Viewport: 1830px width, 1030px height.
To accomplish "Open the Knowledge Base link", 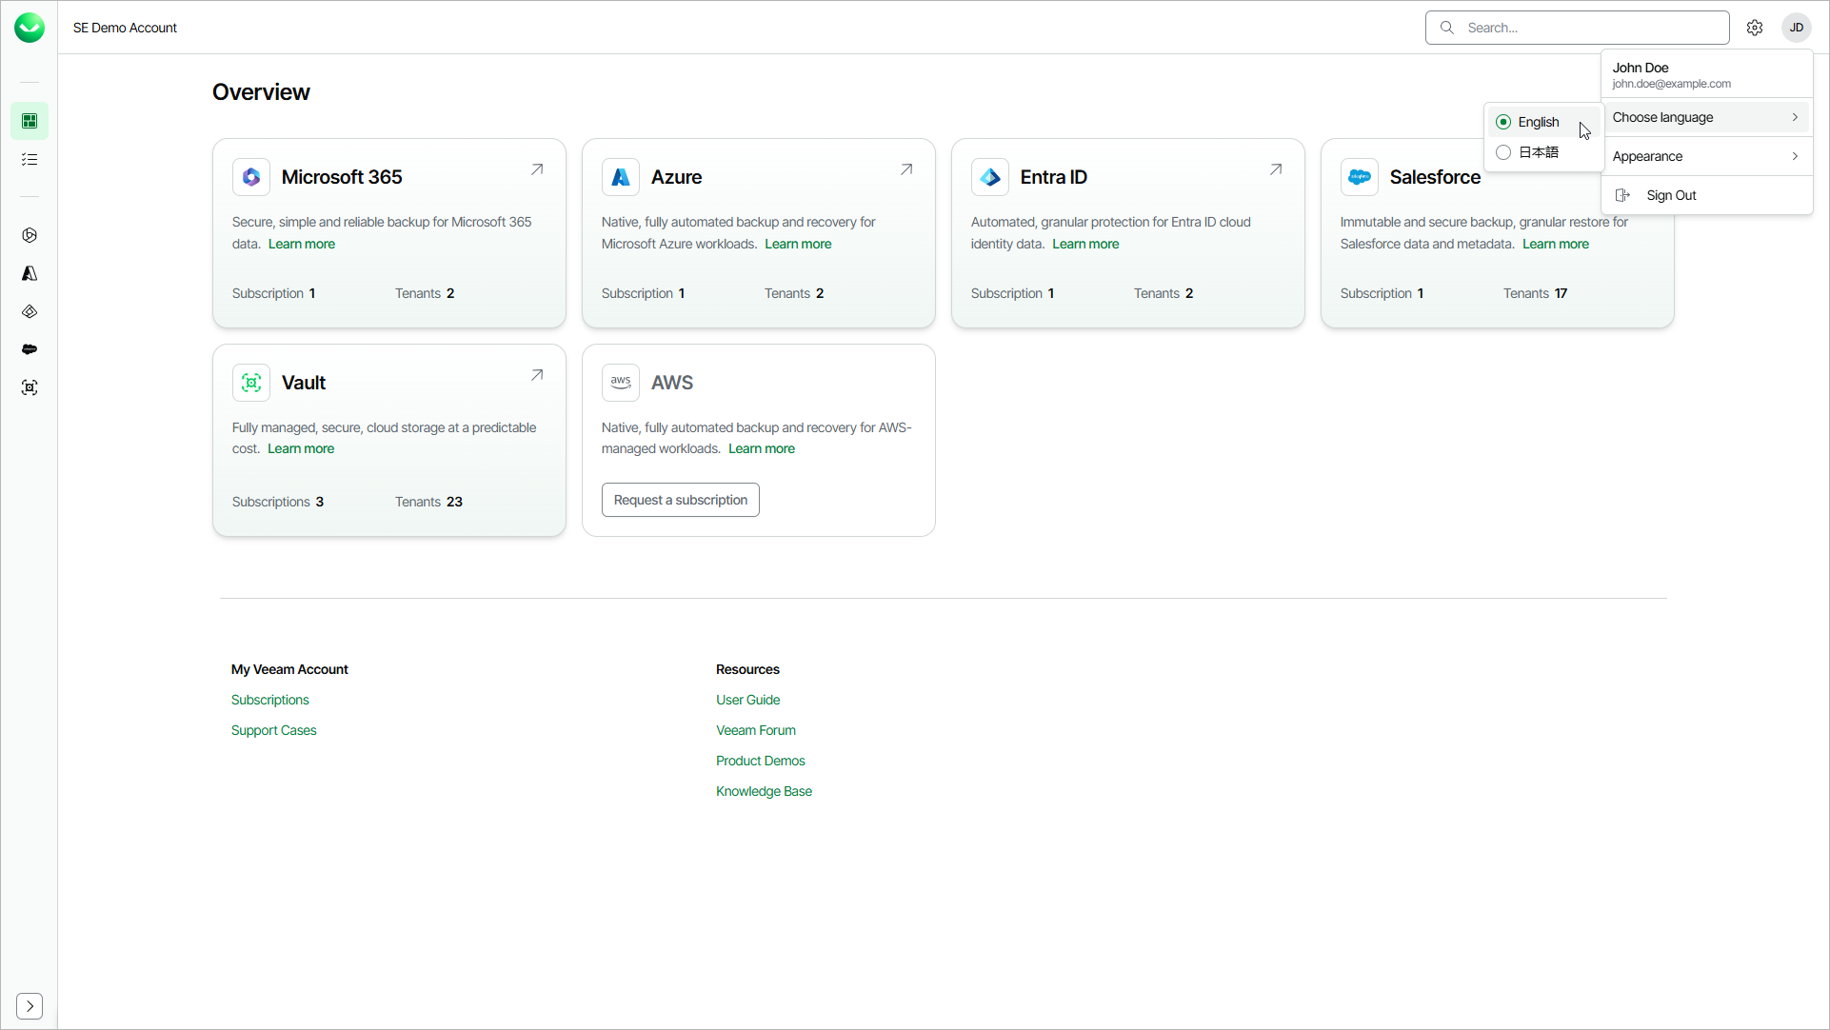I will (x=764, y=791).
